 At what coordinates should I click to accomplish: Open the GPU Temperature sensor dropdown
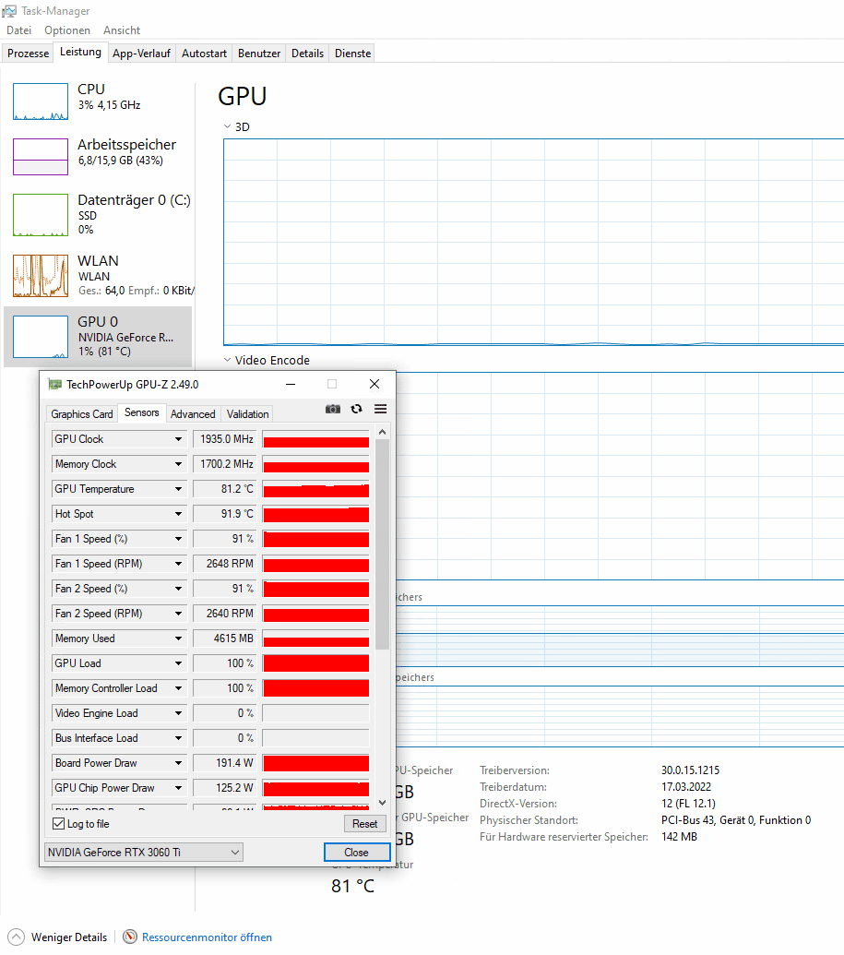pyautogui.click(x=178, y=489)
